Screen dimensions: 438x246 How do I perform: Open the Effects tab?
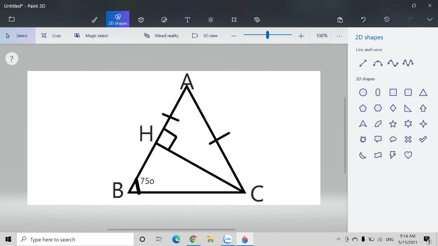[210, 20]
